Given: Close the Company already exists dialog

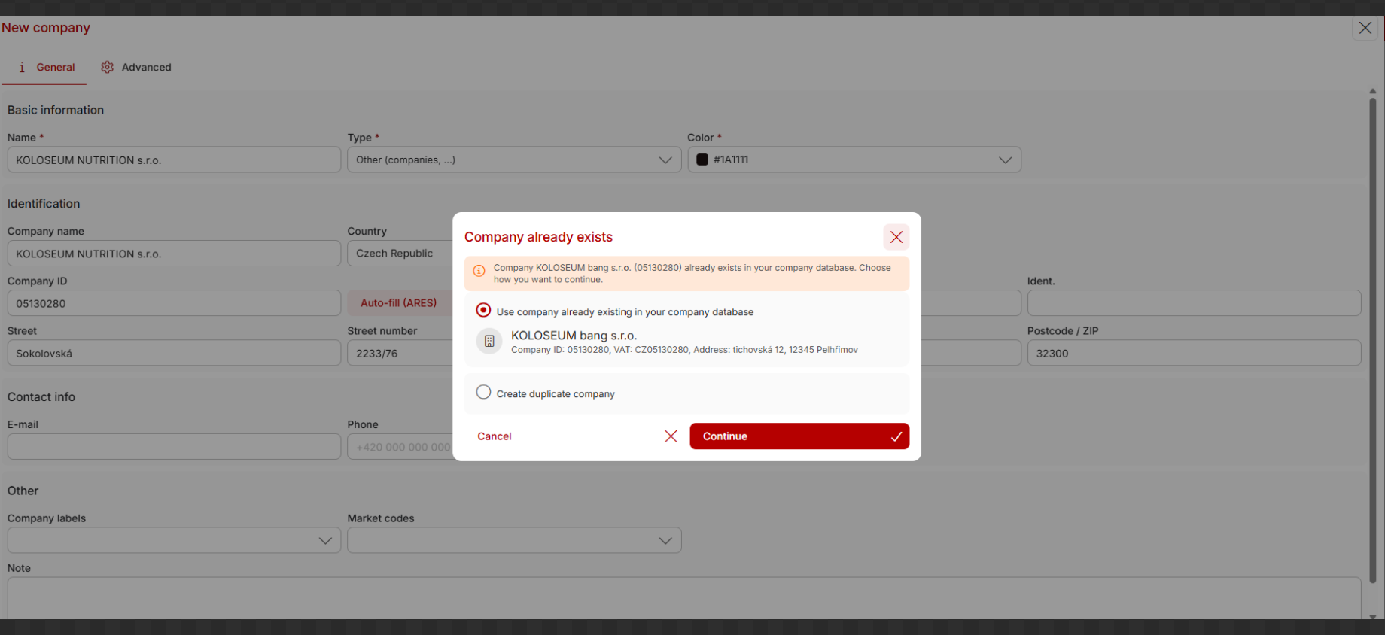Looking at the screenshot, I should 896,237.
